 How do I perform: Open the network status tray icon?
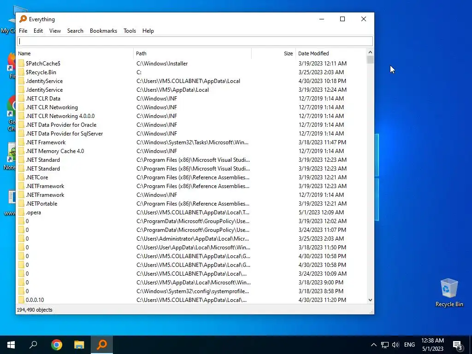[385, 345]
